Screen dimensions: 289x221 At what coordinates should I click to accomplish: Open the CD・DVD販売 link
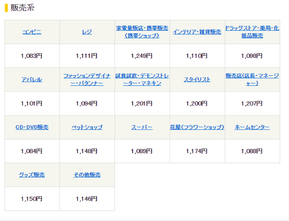tap(32, 127)
